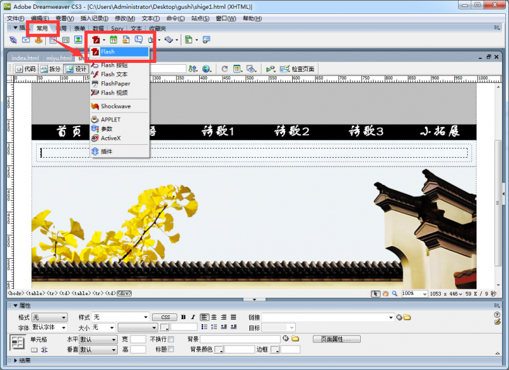Click the 页面属性... button

[337, 339]
